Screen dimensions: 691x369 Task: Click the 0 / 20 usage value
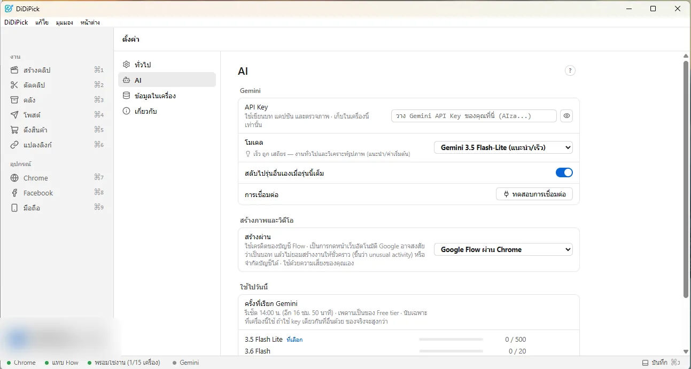517,351
